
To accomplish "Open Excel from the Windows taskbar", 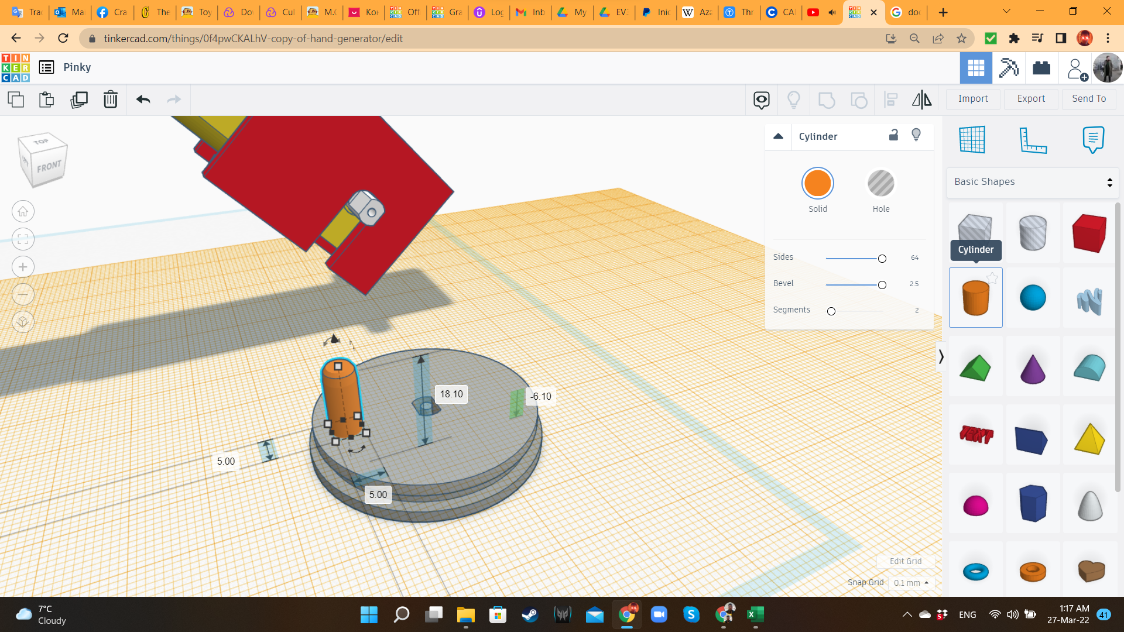I will pyautogui.click(x=755, y=614).
